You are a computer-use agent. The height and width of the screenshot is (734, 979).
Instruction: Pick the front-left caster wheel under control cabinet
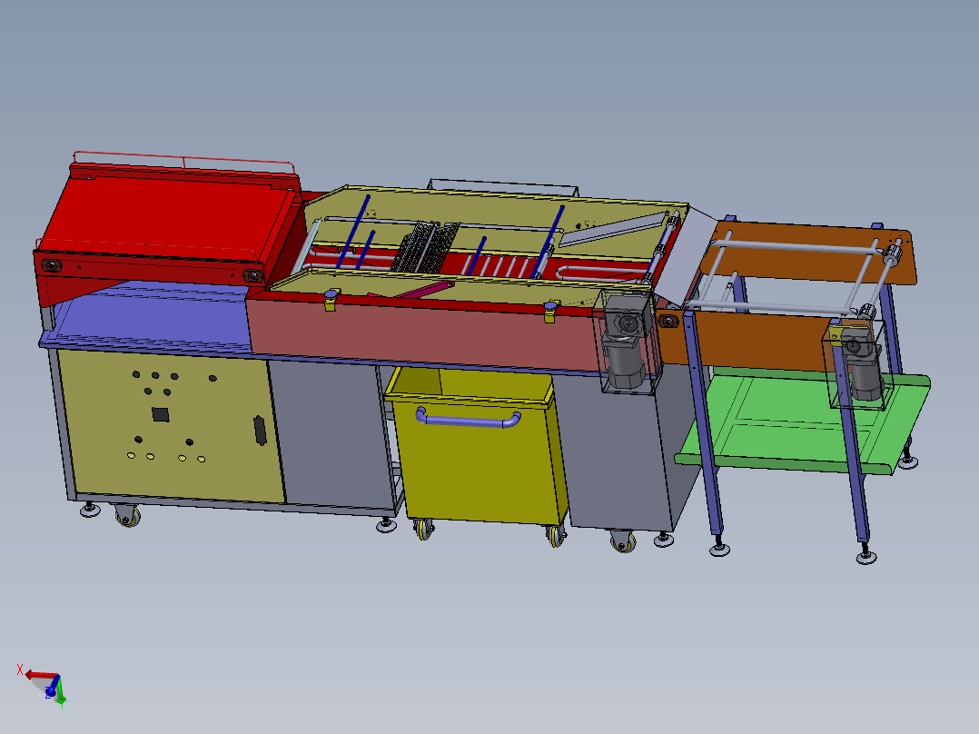(128, 516)
